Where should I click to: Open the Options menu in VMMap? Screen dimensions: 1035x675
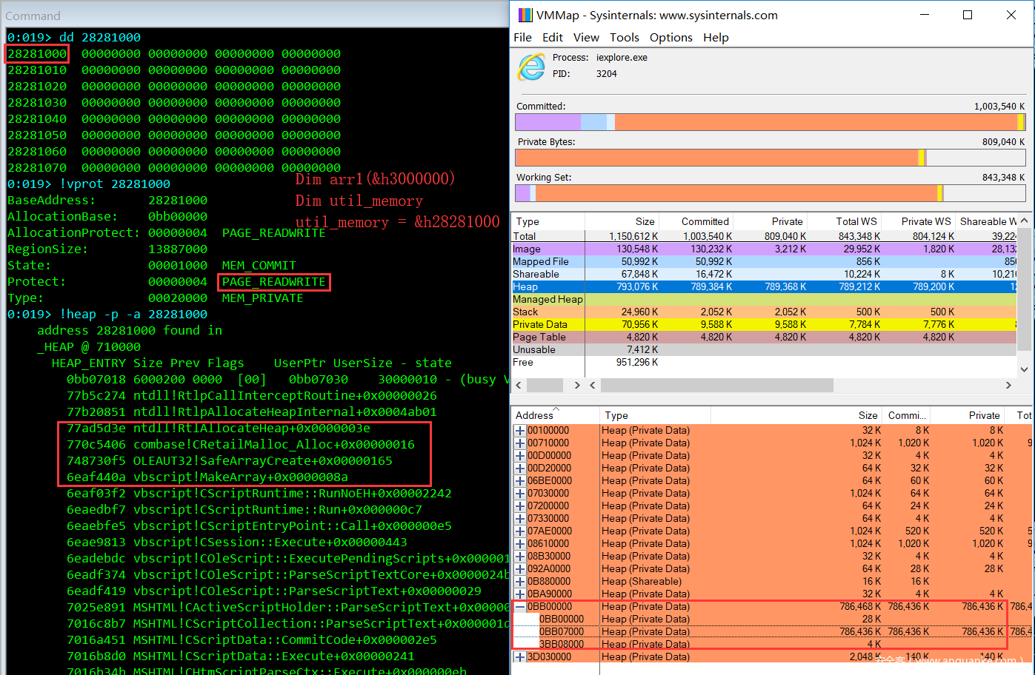[x=670, y=38]
